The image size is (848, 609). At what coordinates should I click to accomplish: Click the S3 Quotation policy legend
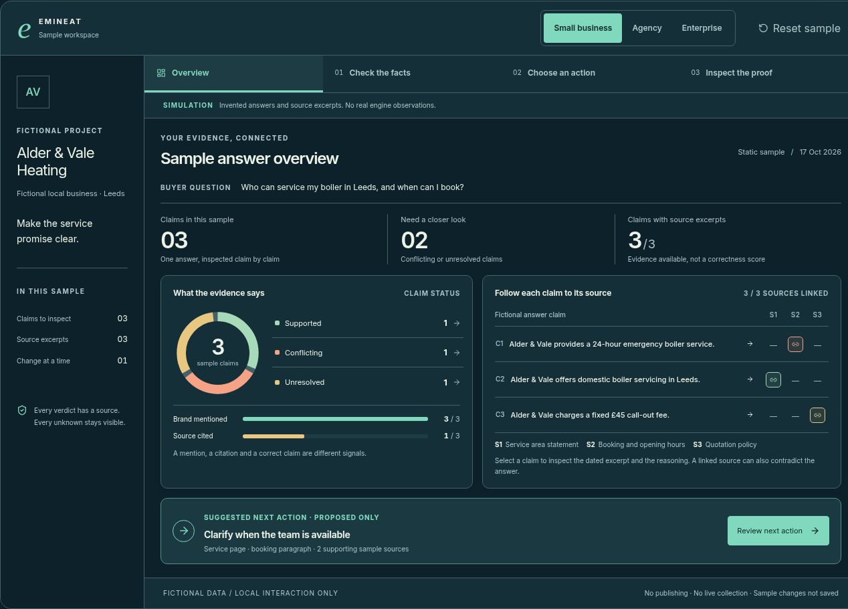[725, 444]
